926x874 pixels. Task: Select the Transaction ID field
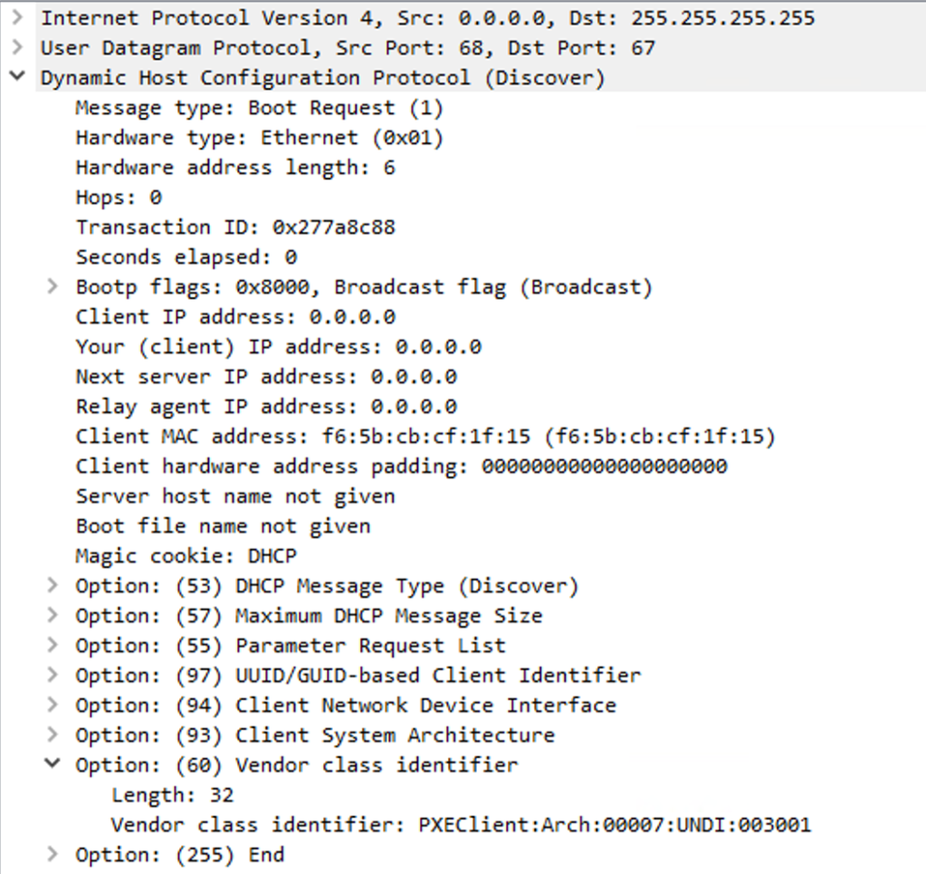[235, 227]
